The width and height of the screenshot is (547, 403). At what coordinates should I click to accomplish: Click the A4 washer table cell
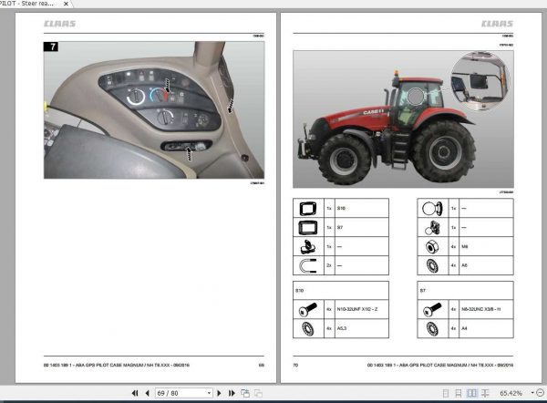tap(486, 328)
